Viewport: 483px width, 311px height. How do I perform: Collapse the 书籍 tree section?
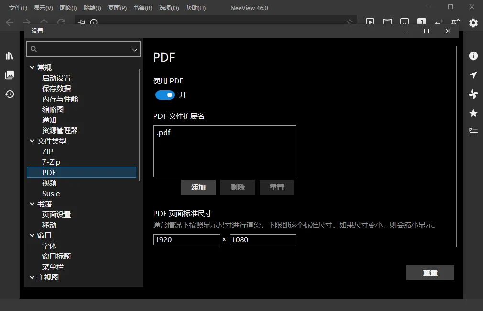pyautogui.click(x=32, y=204)
